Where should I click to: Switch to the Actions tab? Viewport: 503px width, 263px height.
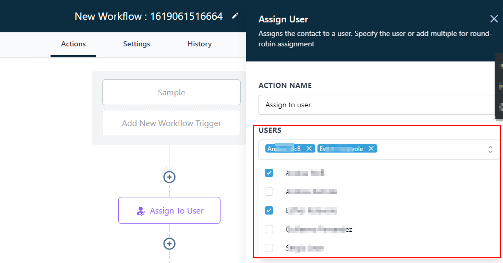point(73,44)
